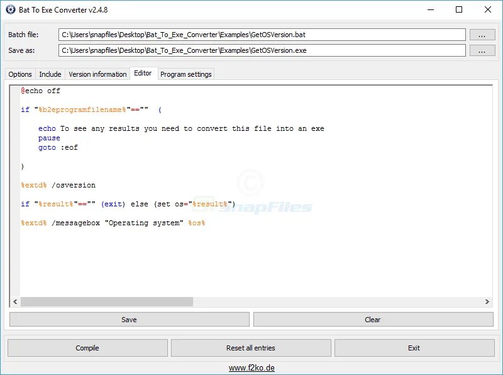
Task: Open the Version information tab
Action: [x=97, y=74]
